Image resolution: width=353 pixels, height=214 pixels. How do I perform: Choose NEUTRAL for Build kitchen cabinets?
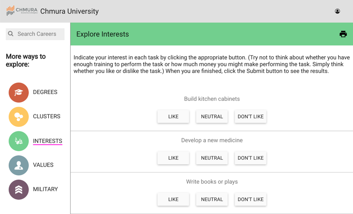(x=212, y=116)
